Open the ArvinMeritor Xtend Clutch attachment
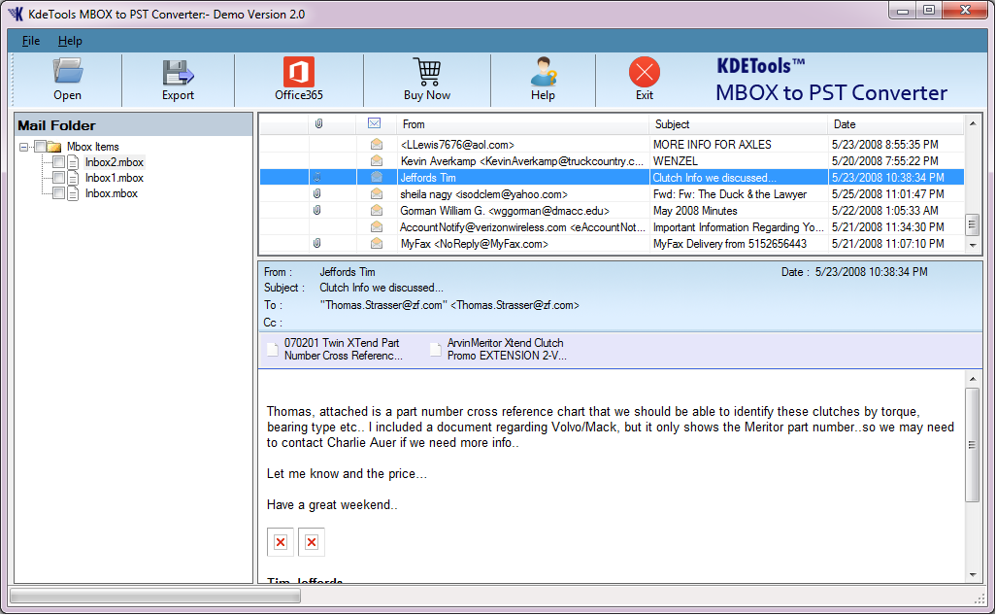Image resolution: width=996 pixels, height=616 pixels. [505, 350]
